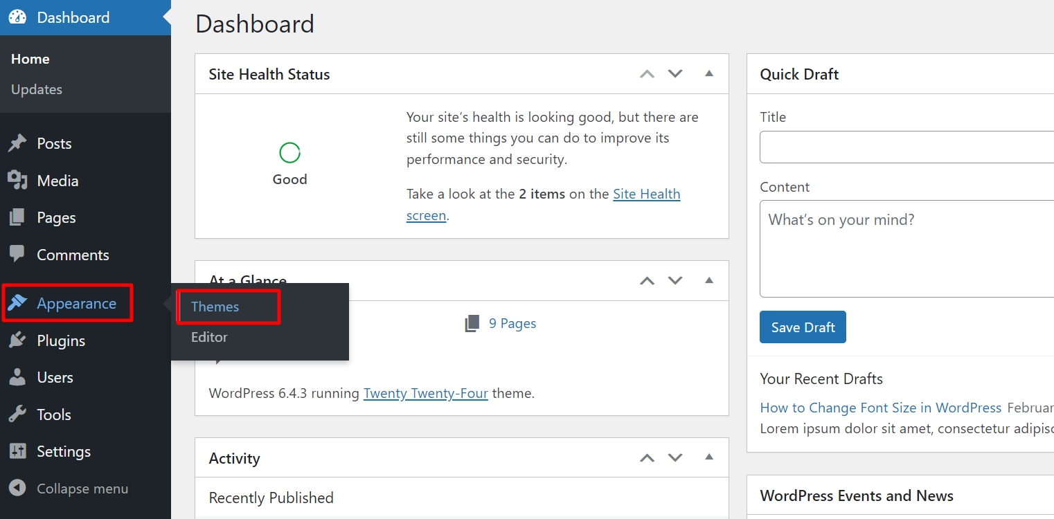Click the Media library icon
This screenshot has width=1054, height=519.
pos(17,181)
